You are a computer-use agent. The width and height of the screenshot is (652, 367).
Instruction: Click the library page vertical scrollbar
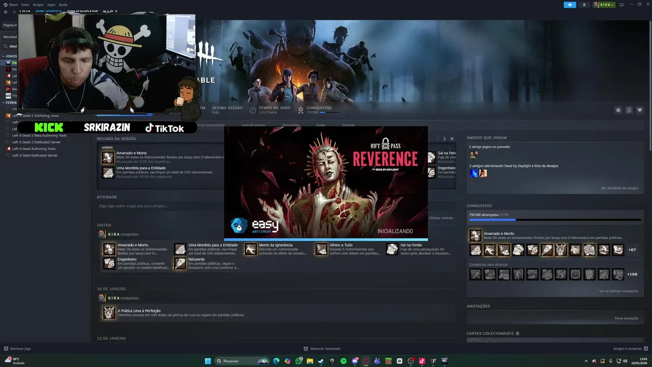[x=650, y=87]
